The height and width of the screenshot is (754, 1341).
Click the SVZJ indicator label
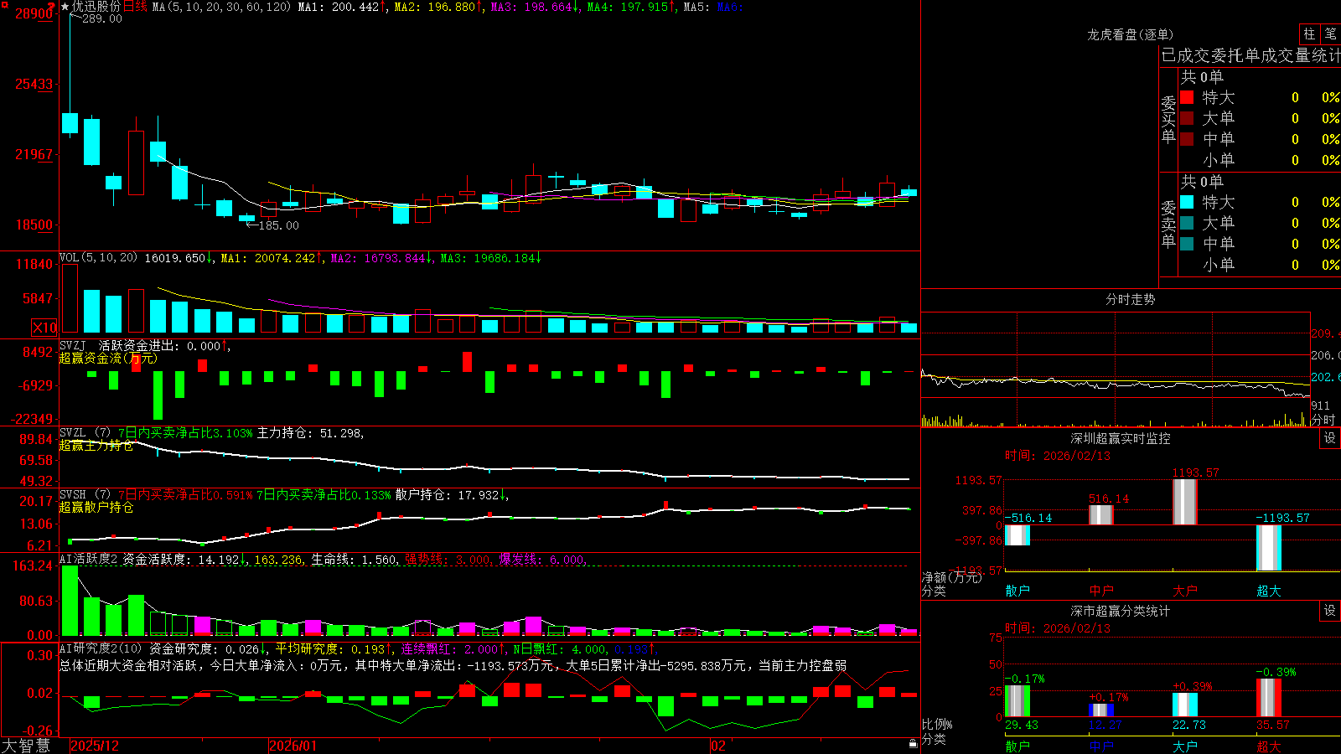(x=72, y=345)
